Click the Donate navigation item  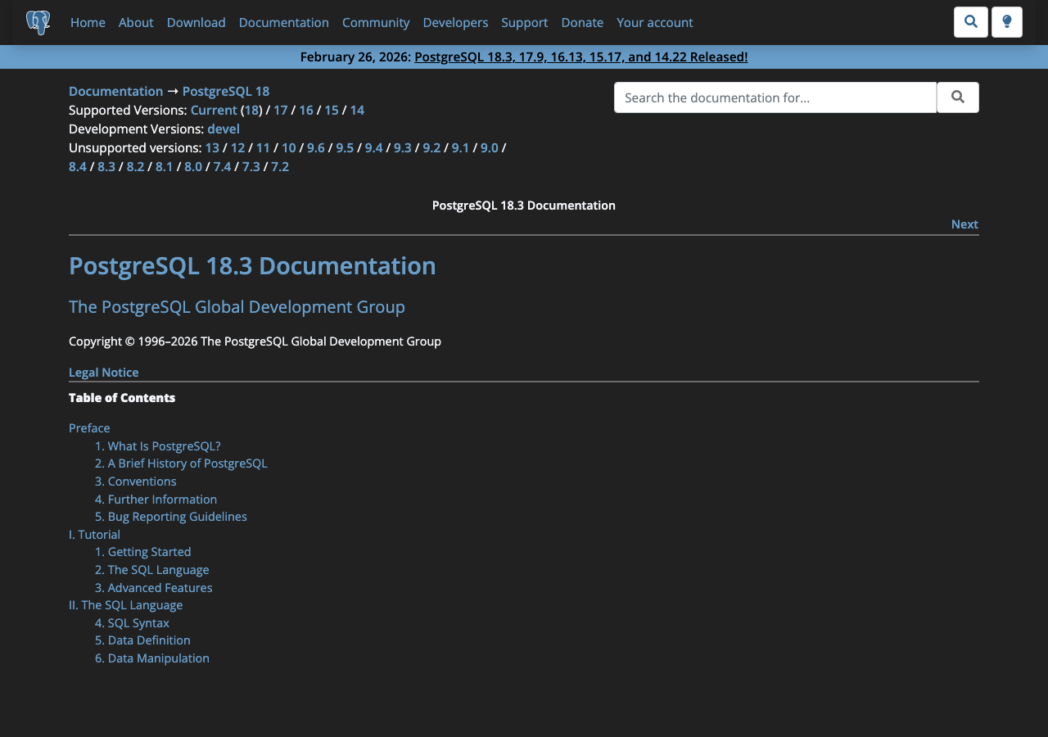pos(581,23)
